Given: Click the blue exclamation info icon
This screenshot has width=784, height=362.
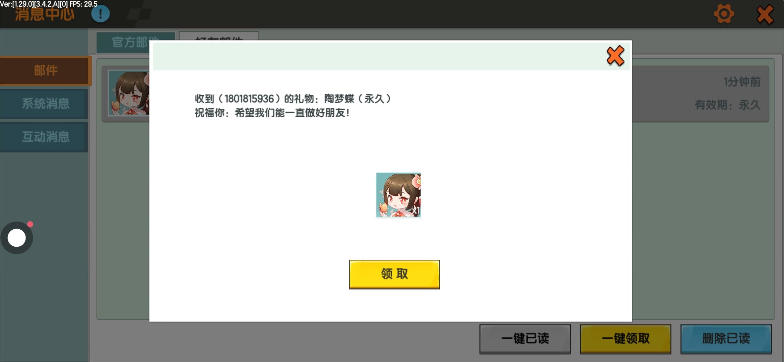Looking at the screenshot, I should (100, 14).
